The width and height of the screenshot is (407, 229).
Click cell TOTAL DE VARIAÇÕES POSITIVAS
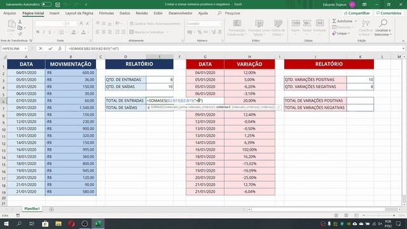[x=315, y=101]
